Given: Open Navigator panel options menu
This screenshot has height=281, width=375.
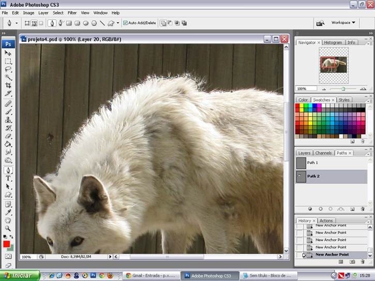Looking at the screenshot, I should [369, 43].
